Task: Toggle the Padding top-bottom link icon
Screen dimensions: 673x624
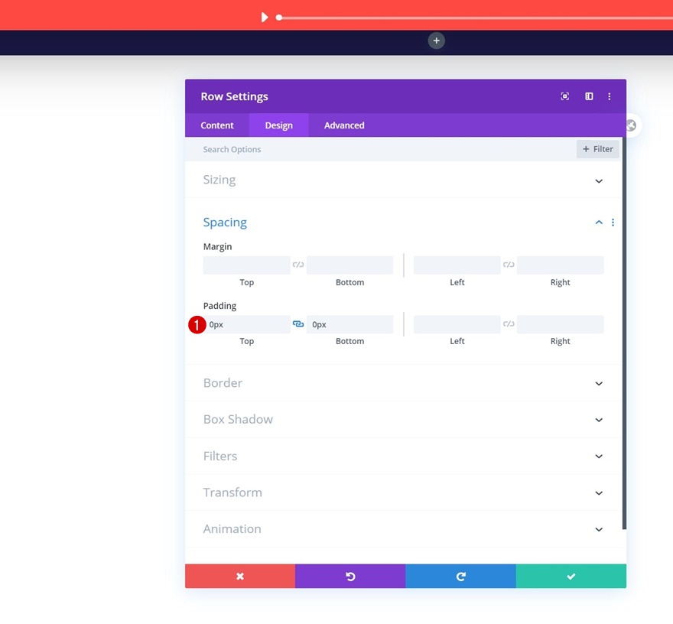Action: (297, 323)
